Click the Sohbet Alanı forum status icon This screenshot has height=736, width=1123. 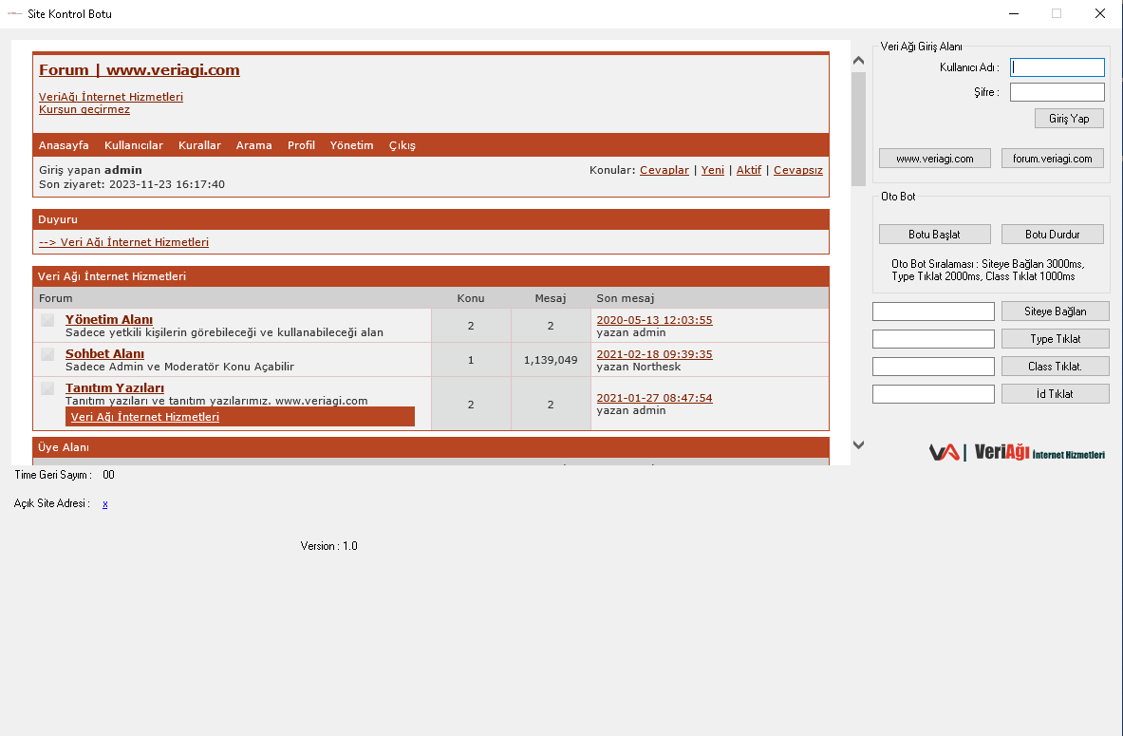coord(47,354)
